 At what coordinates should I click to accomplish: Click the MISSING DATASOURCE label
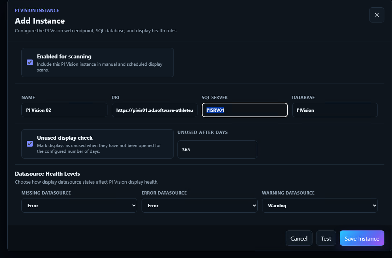[46, 193]
